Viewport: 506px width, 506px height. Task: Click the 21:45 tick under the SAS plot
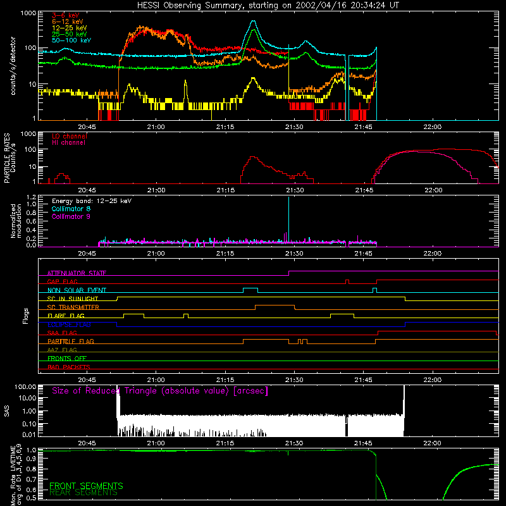(363, 443)
